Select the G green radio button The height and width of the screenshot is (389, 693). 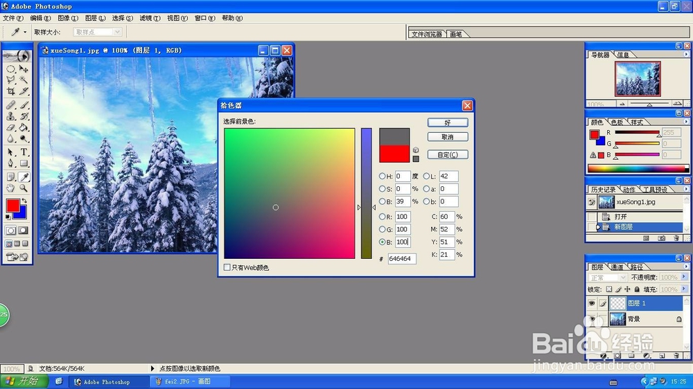click(383, 229)
